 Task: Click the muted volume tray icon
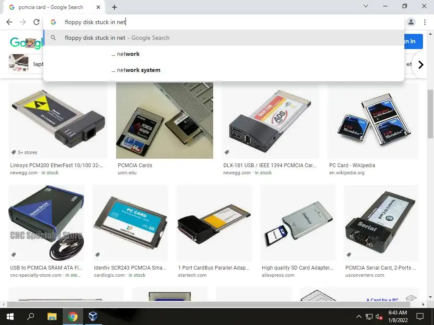[x=379, y=317]
